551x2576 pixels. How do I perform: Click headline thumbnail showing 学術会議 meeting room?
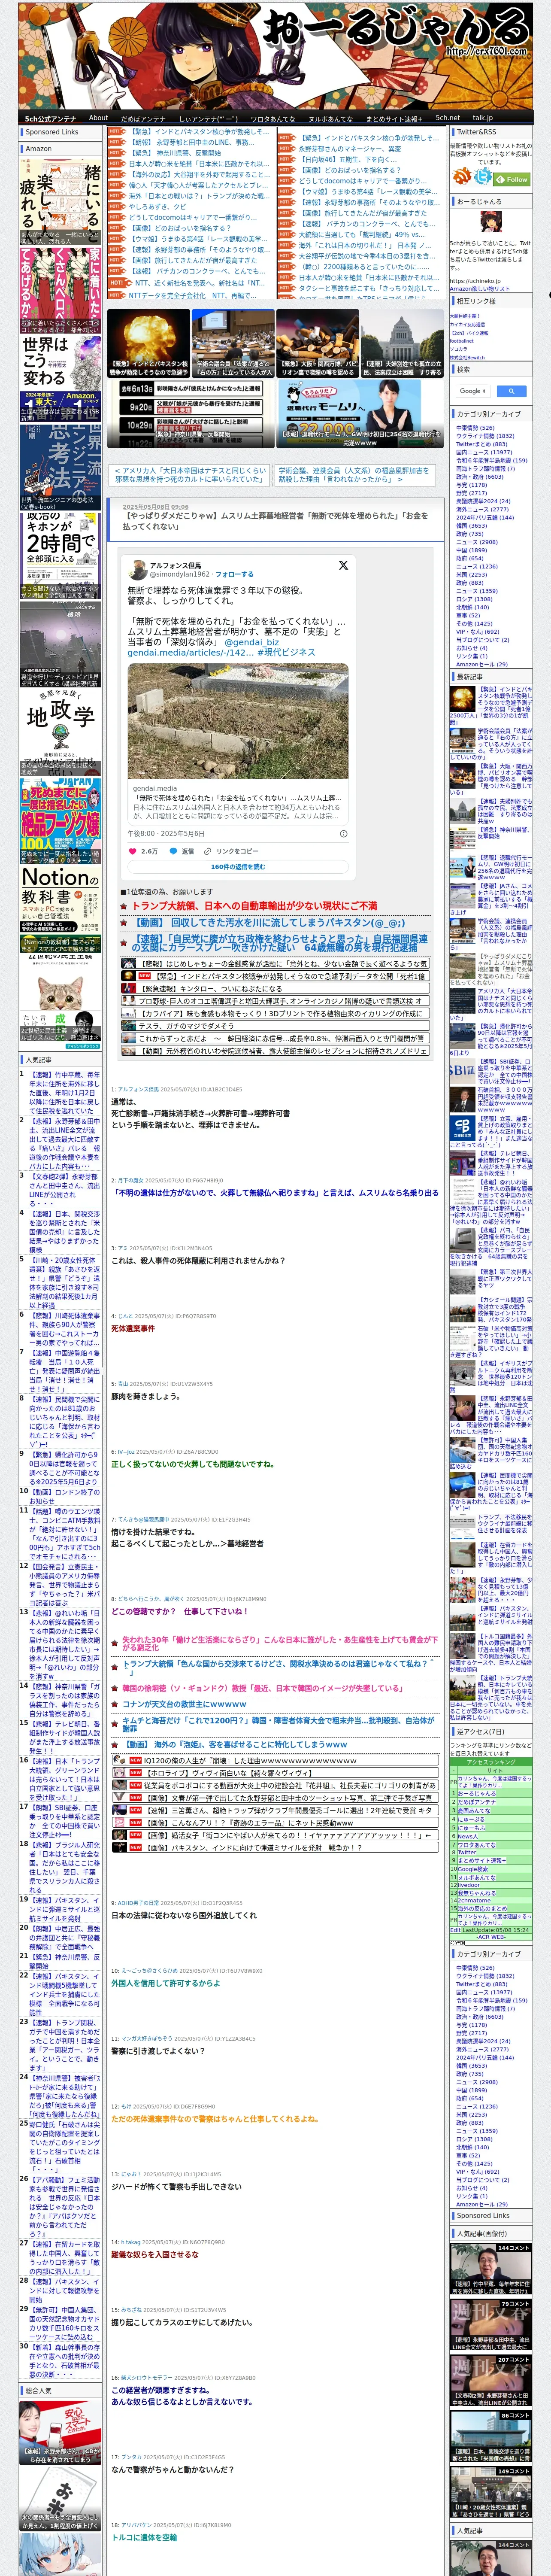pyautogui.click(x=233, y=343)
